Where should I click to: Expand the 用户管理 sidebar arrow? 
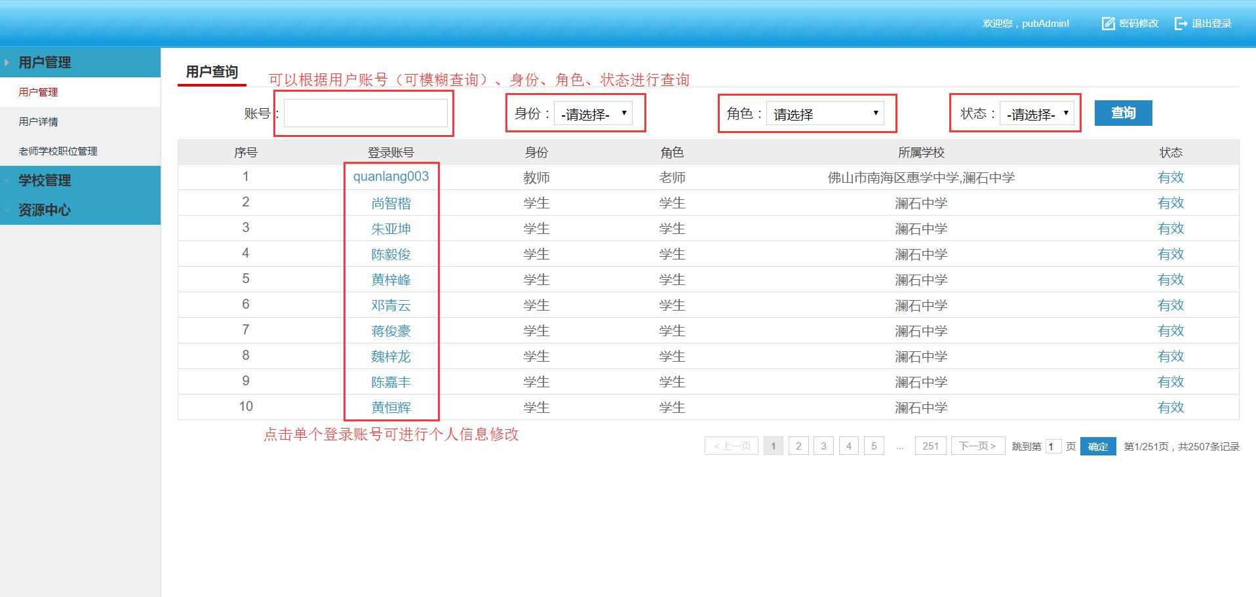[x=7, y=62]
